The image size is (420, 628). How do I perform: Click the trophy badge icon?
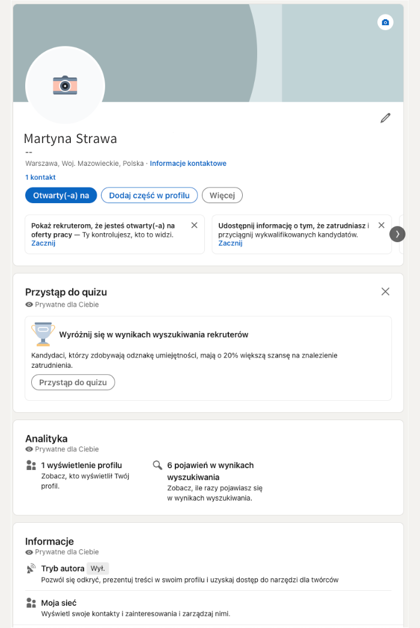[x=43, y=334]
